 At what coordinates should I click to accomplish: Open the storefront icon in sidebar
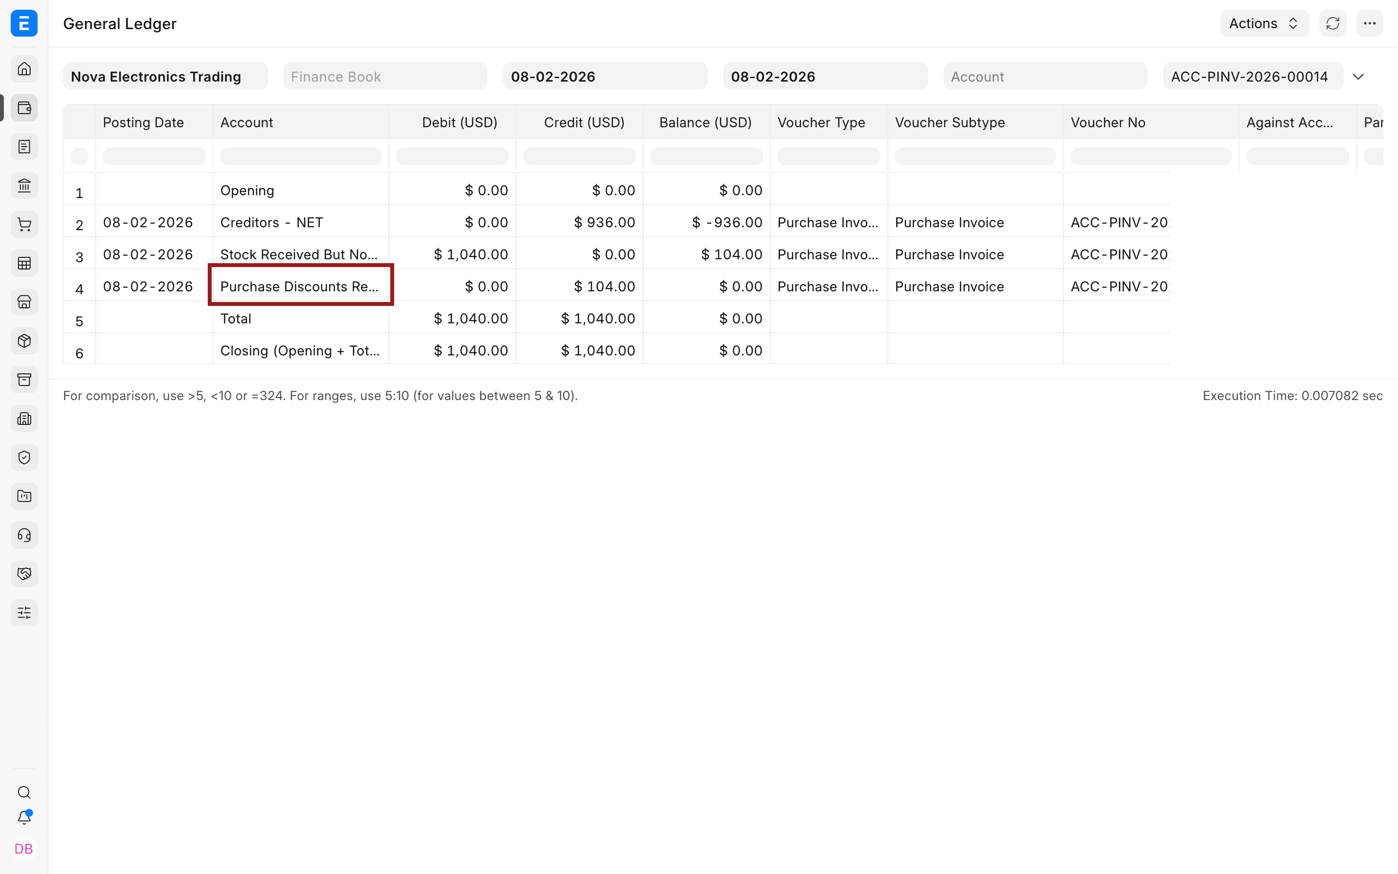pos(24,302)
